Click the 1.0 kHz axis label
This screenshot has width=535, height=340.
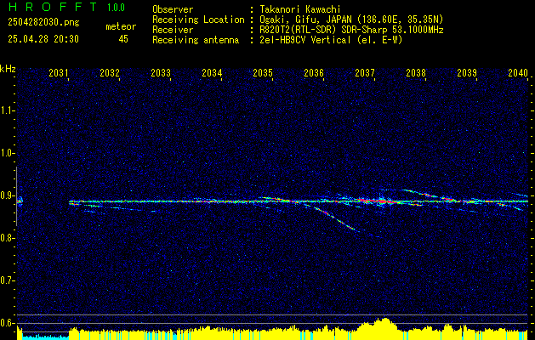point(7,154)
